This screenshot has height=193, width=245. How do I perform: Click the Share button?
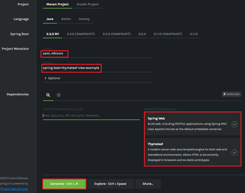tap(148, 184)
